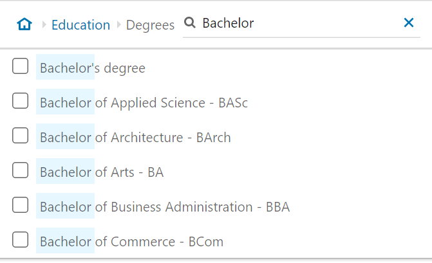Viewport: 432px width, 263px height.
Task: Go to the home breadcrumb icon
Action: [24, 24]
